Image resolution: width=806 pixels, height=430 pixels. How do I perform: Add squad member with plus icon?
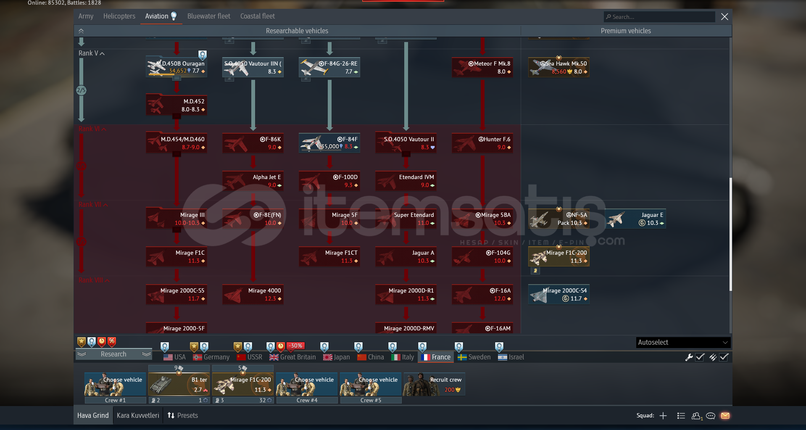coord(663,416)
